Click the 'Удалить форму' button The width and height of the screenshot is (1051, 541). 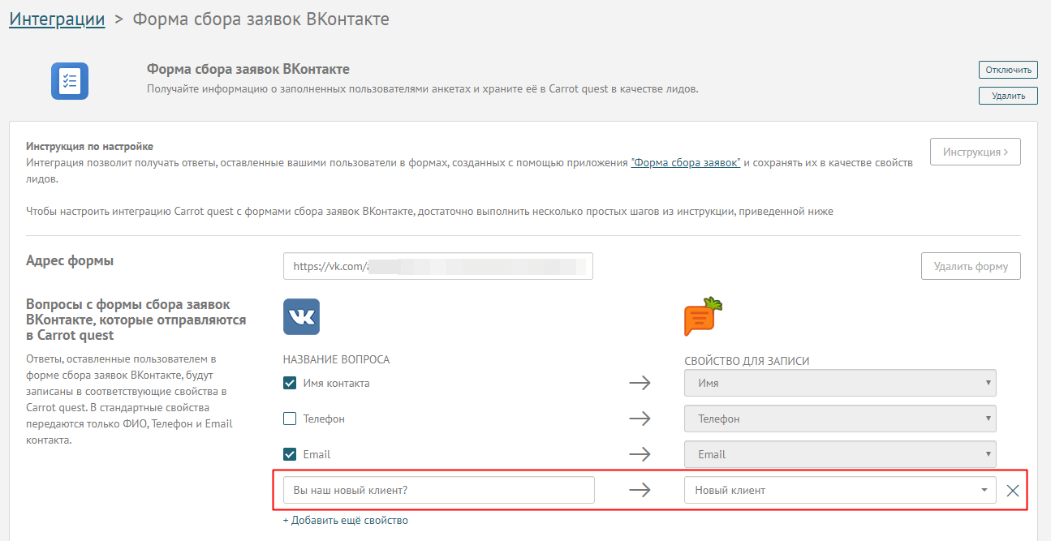[x=971, y=266]
